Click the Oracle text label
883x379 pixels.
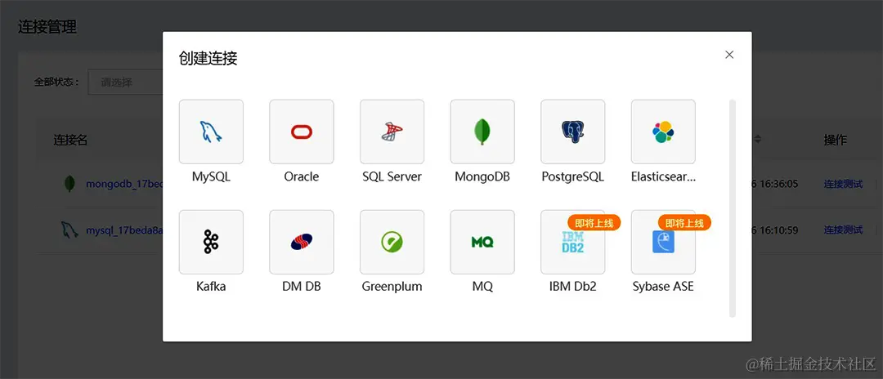[x=301, y=176]
